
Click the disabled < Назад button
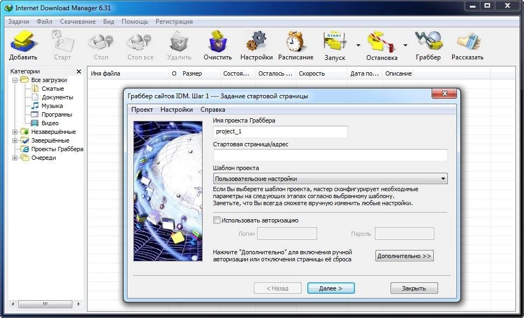pyautogui.click(x=277, y=288)
